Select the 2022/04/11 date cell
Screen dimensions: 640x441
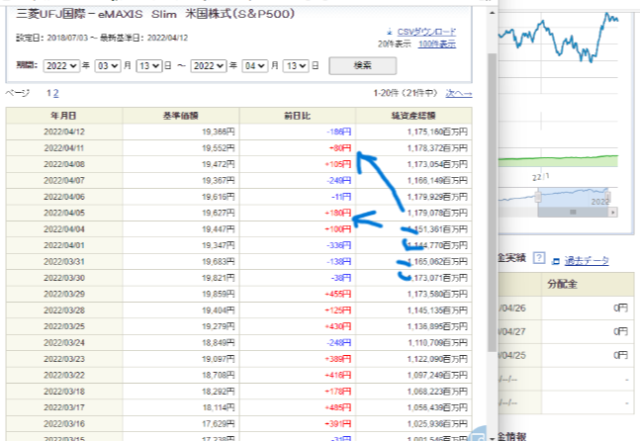64,148
